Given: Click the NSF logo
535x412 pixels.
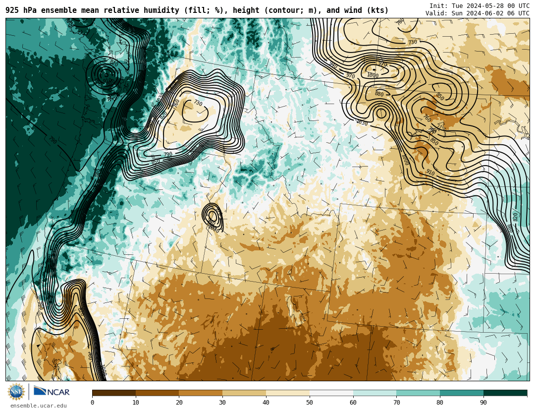Looking at the screenshot, I should (x=16, y=392).
